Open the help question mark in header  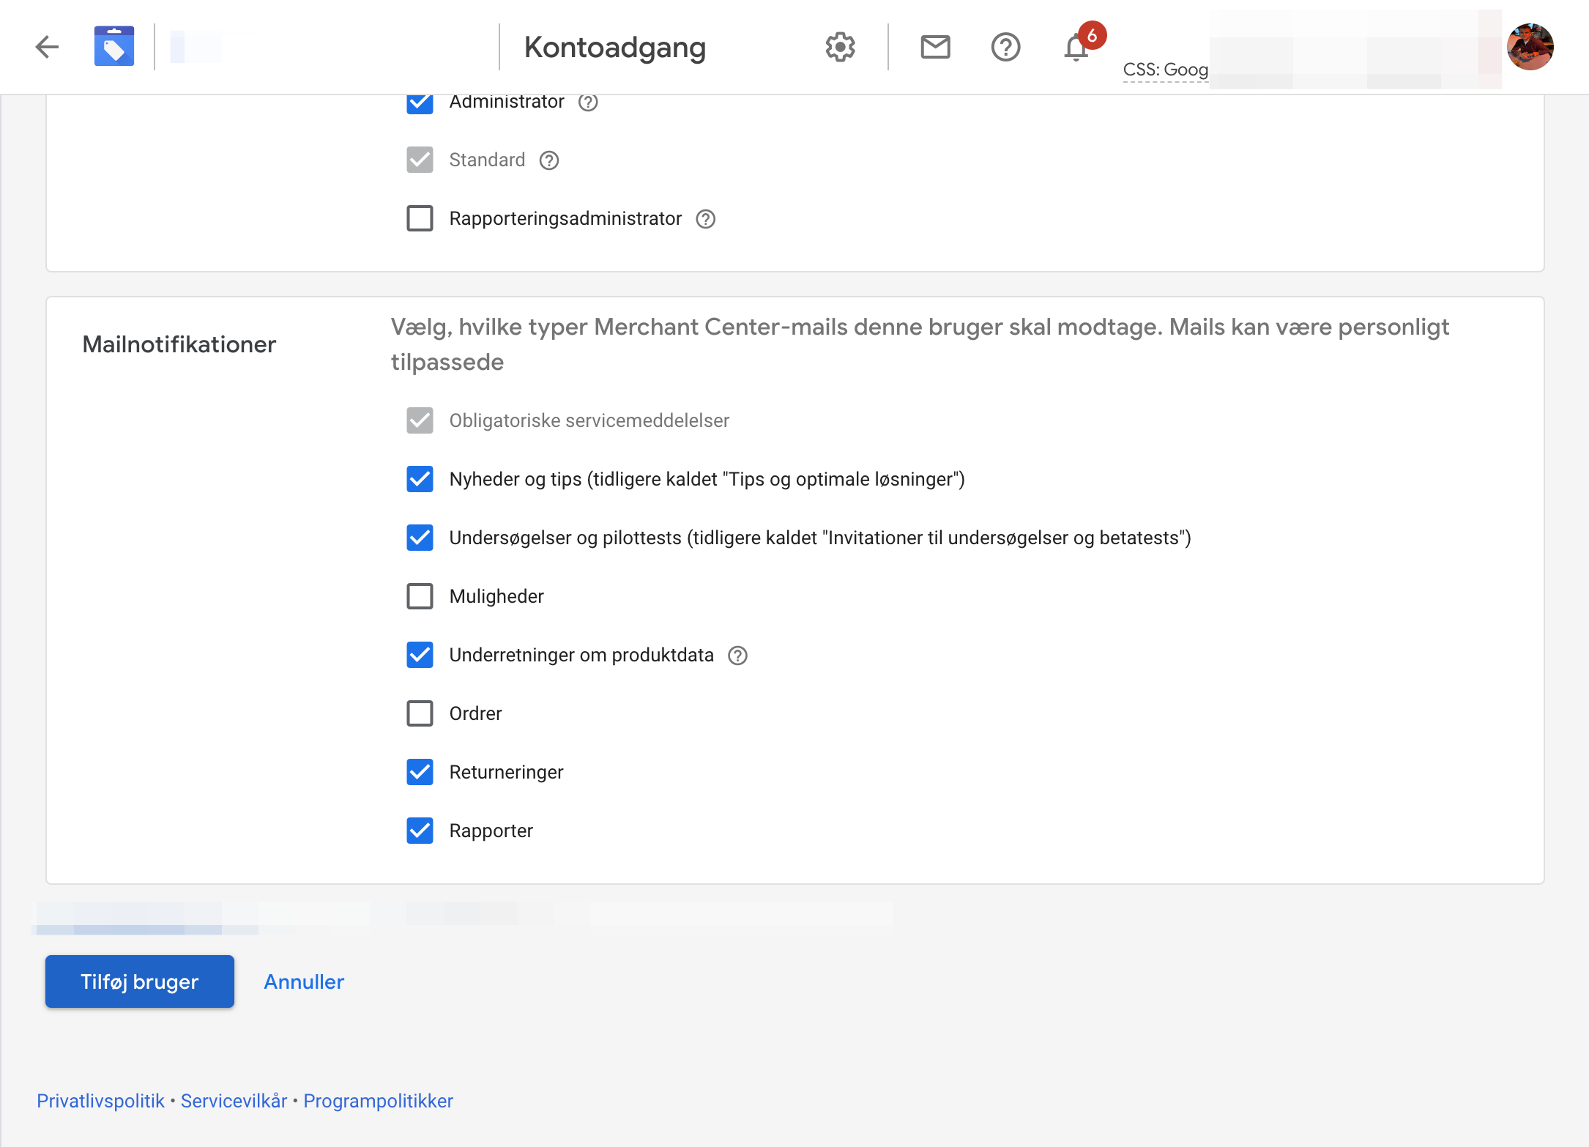point(1005,47)
